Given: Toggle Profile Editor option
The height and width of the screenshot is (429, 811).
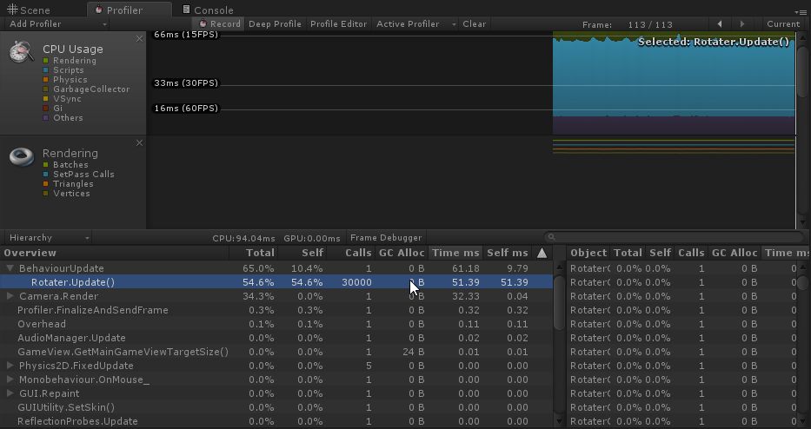Looking at the screenshot, I should 338,23.
